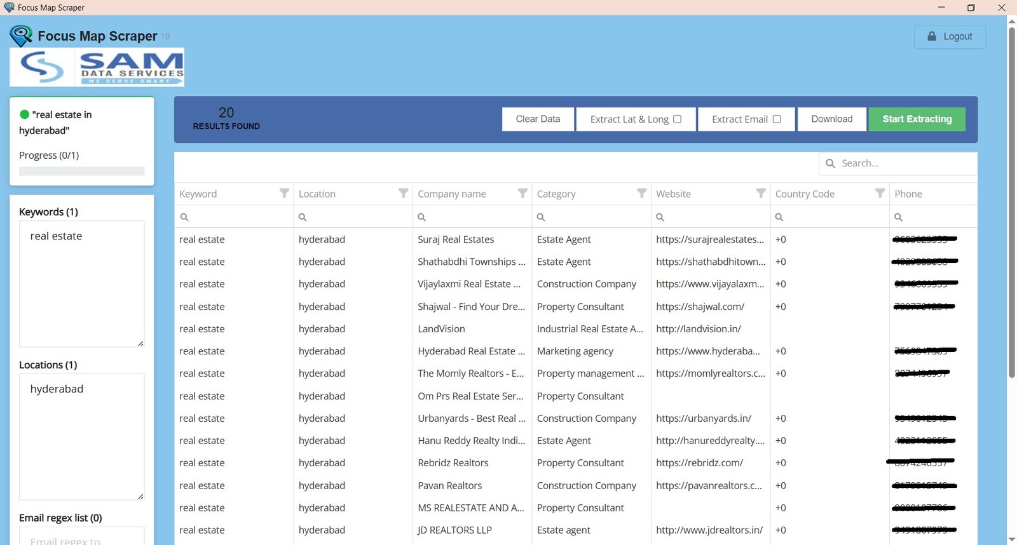Enable the Extract Lat & Long checkbox

click(x=677, y=119)
